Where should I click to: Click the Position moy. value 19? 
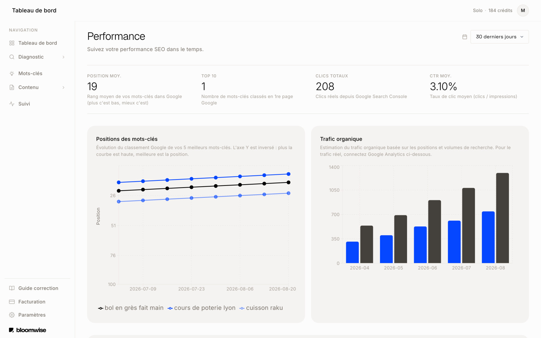(x=92, y=87)
